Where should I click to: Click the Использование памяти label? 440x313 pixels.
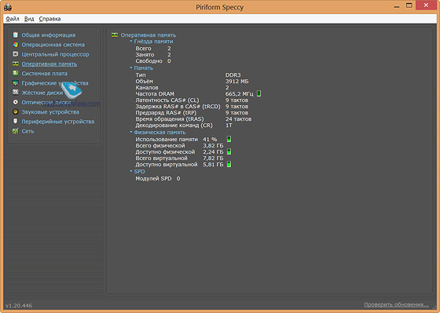(167, 140)
